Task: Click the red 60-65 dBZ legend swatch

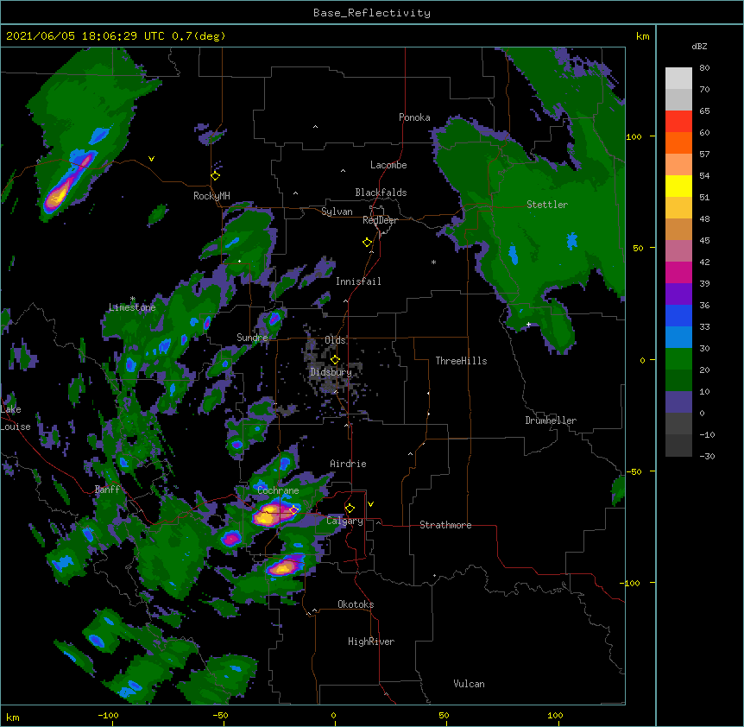Action: coord(678,122)
